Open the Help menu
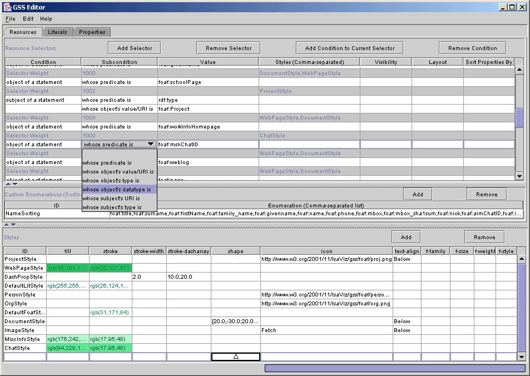The width and height of the screenshot is (530, 376). pyautogui.click(x=46, y=19)
